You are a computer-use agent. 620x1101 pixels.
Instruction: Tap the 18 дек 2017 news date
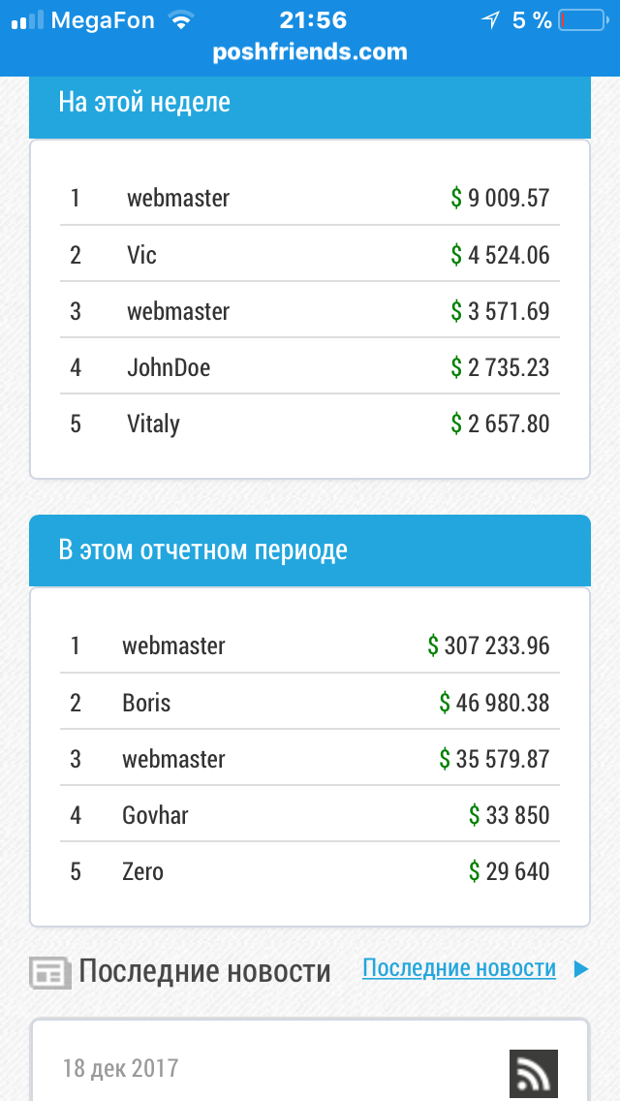tap(121, 1068)
